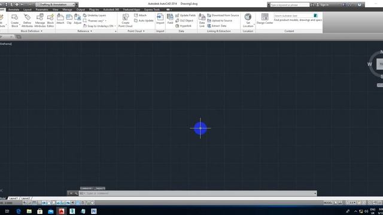The width and height of the screenshot is (383, 215).
Task: Expand the Reference panel
Action: tap(85, 31)
